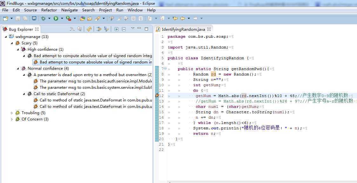Image resolution: width=357 pixels, height=183 pixels.
Task: Collapse A parameter is dead upon entry node
Action: pyautogui.click(x=24, y=75)
